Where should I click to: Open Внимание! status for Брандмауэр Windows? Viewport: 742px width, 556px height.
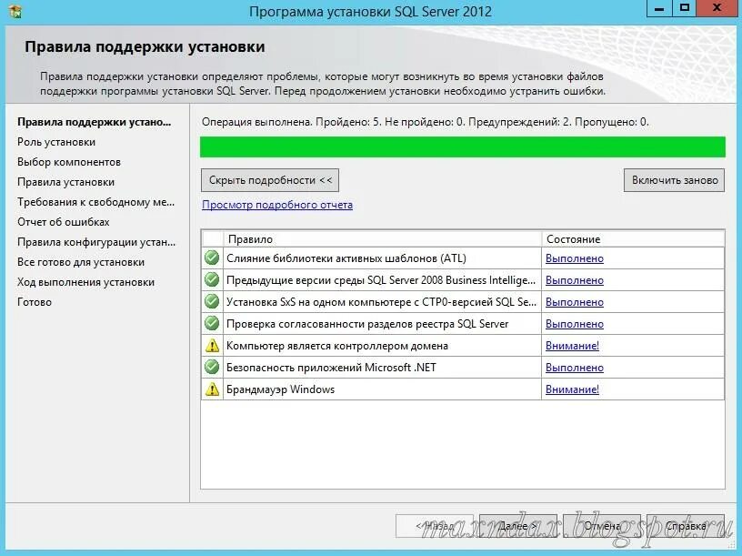click(x=572, y=389)
